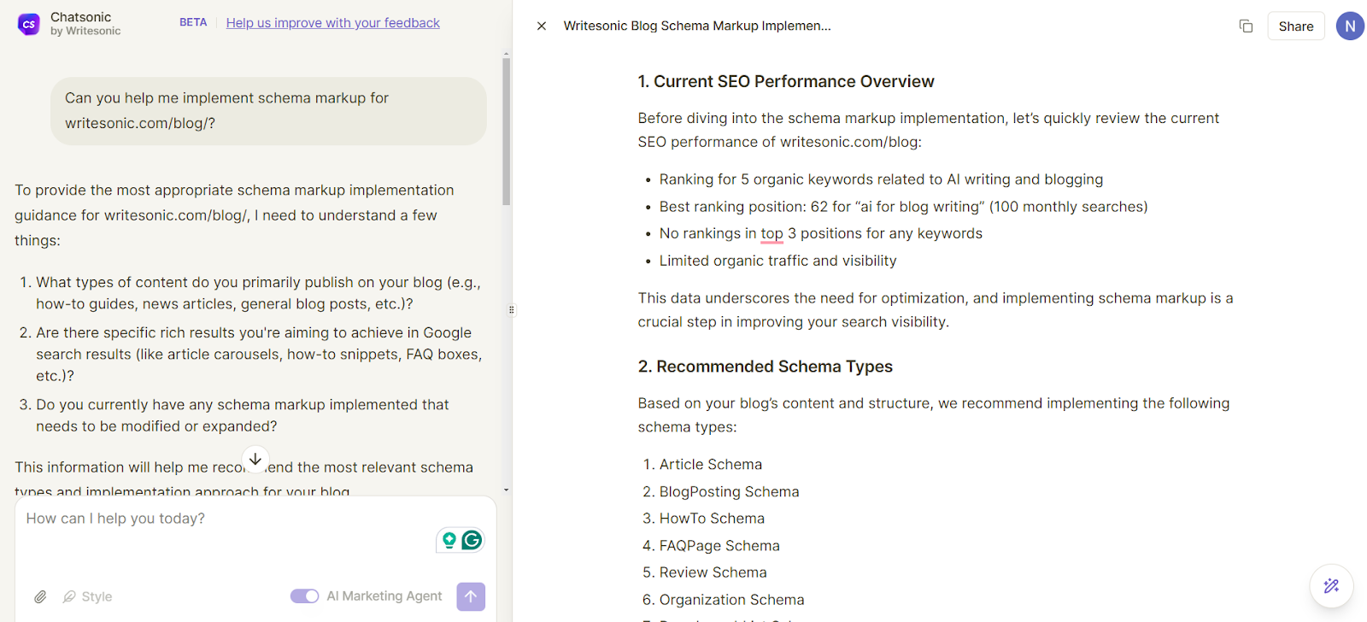Image resolution: width=1367 pixels, height=622 pixels.
Task: Jump to latest chat message with down arrow
Action: coord(255,459)
